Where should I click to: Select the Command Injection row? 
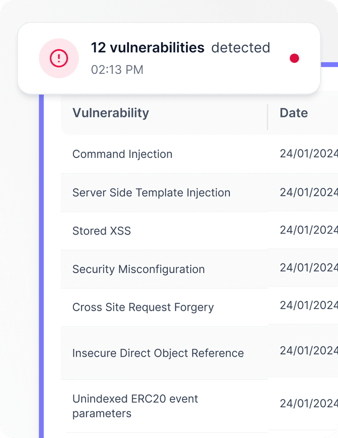pyautogui.click(x=122, y=154)
